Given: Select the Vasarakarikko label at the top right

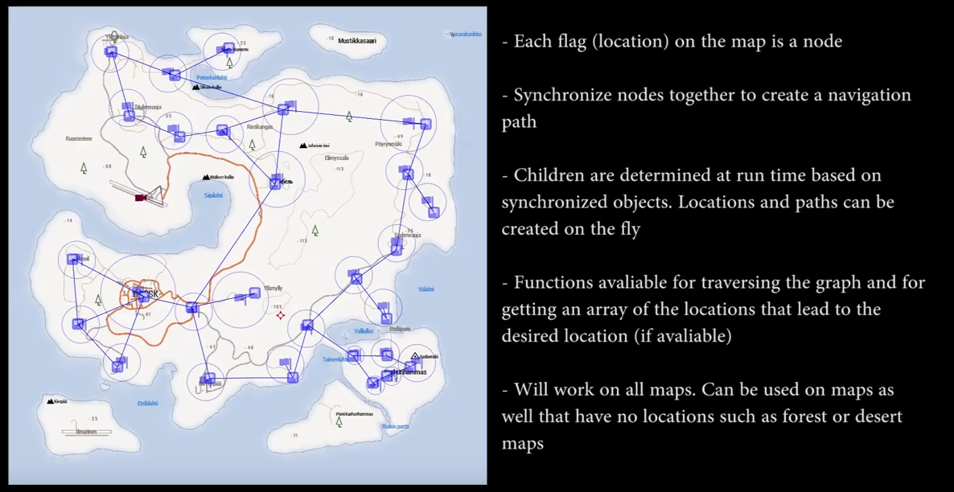Looking at the screenshot, I should [x=466, y=35].
